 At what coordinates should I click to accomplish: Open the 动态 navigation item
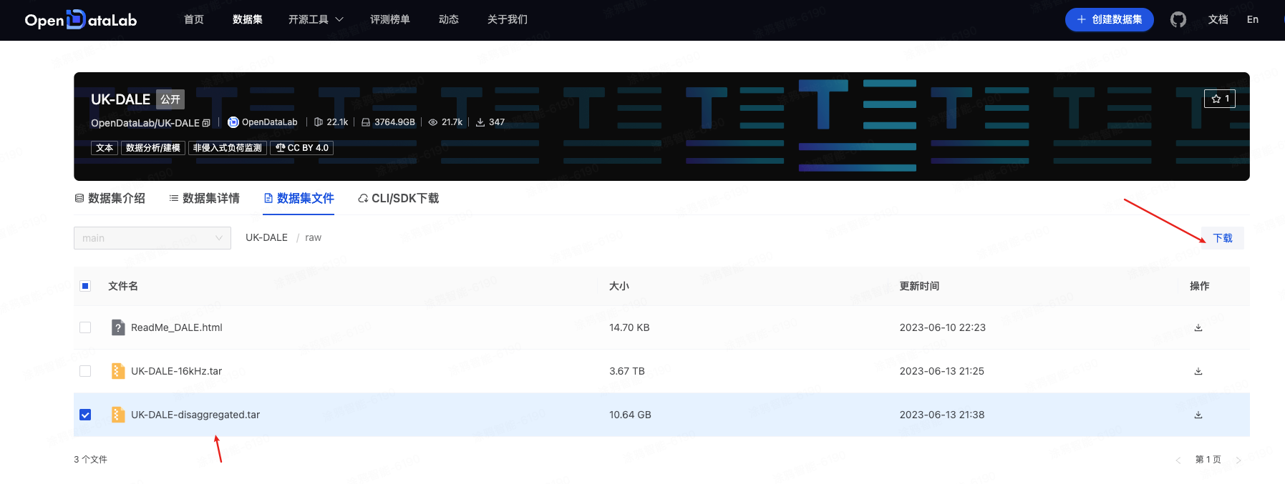coord(449,19)
